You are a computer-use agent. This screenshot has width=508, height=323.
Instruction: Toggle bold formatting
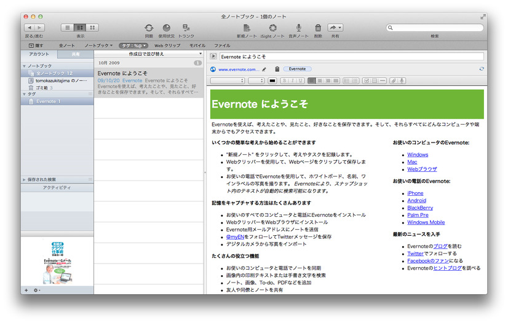(284, 81)
